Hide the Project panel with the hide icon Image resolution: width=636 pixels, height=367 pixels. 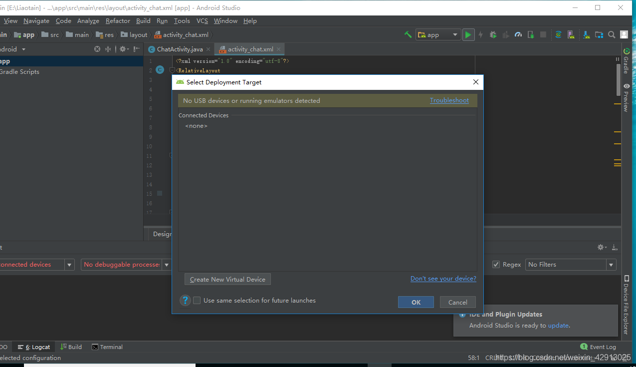tap(136, 49)
